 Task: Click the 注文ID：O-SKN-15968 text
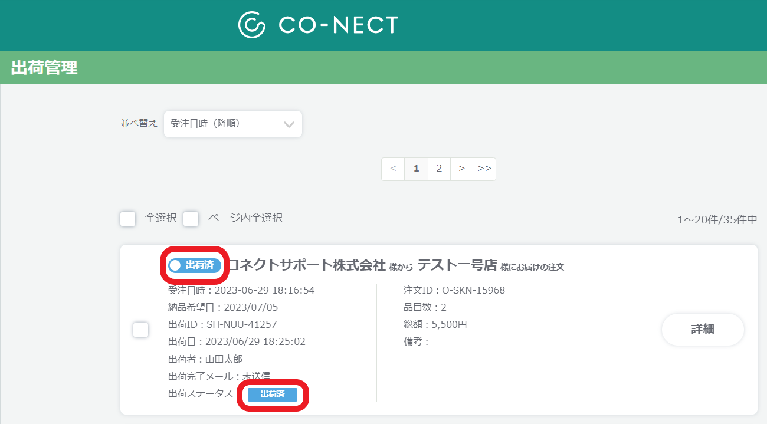pyautogui.click(x=454, y=290)
